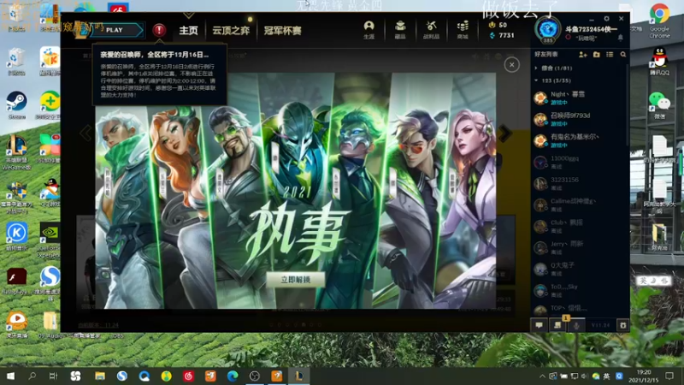Go to next banner with right arrow

pos(505,133)
